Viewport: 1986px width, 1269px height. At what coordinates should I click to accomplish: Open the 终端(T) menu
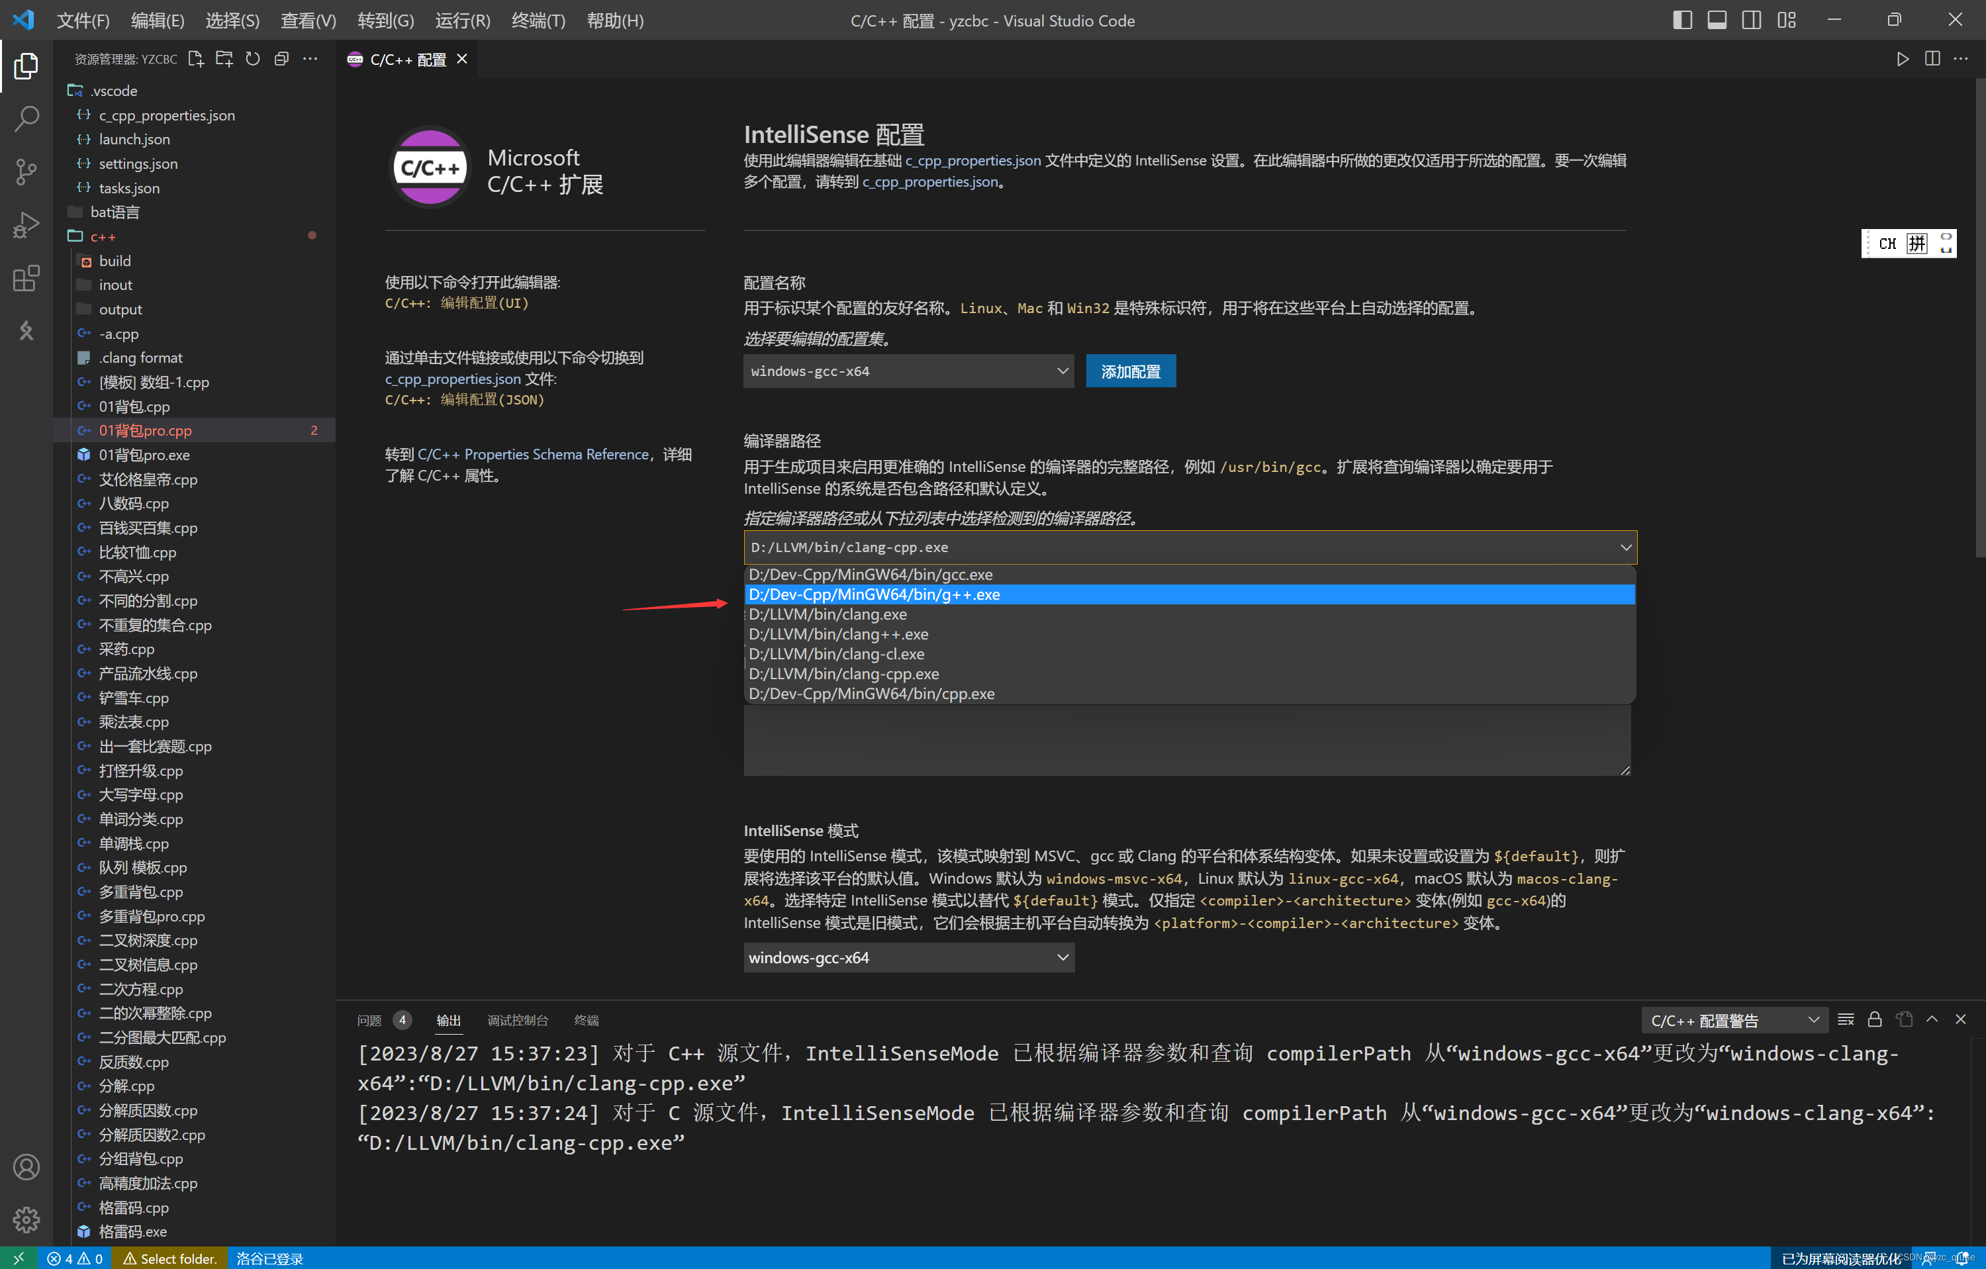click(539, 21)
